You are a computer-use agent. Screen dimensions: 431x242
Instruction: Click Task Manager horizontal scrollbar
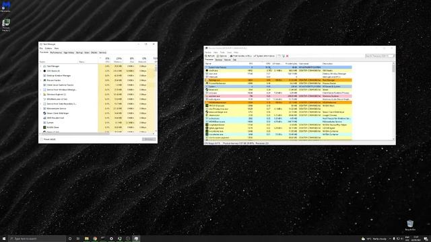pos(97,134)
